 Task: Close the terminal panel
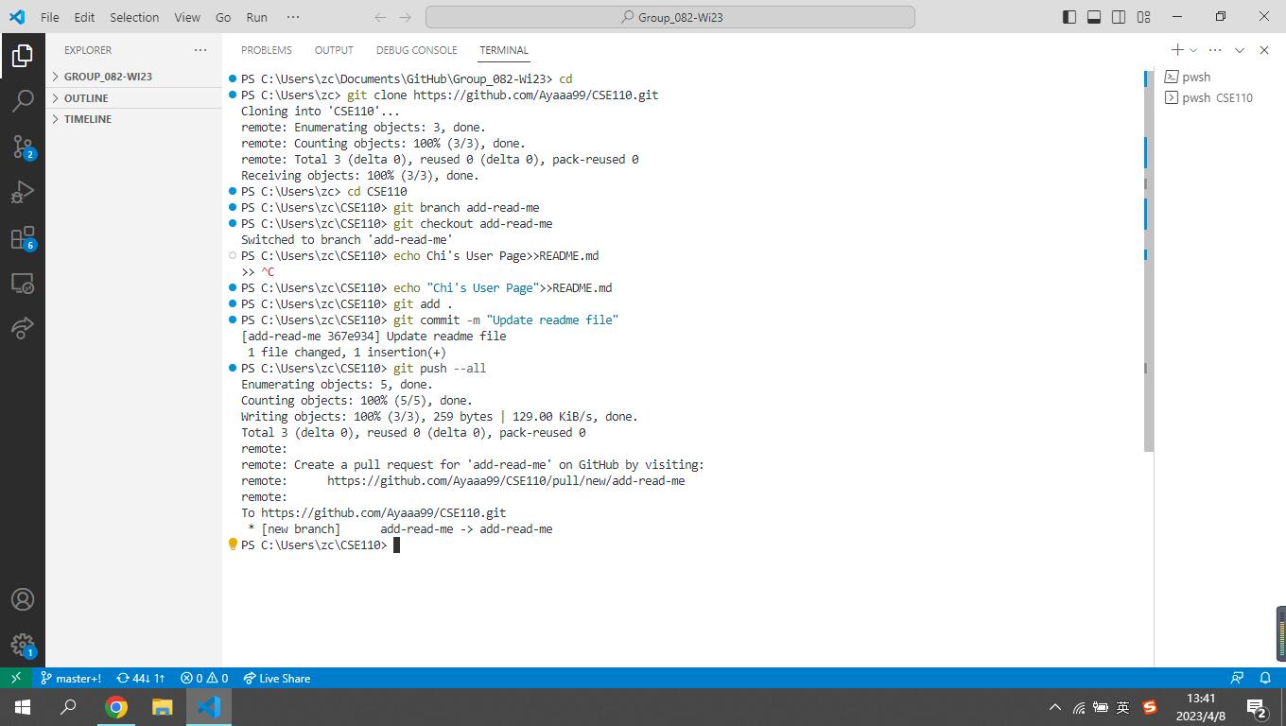[1264, 50]
